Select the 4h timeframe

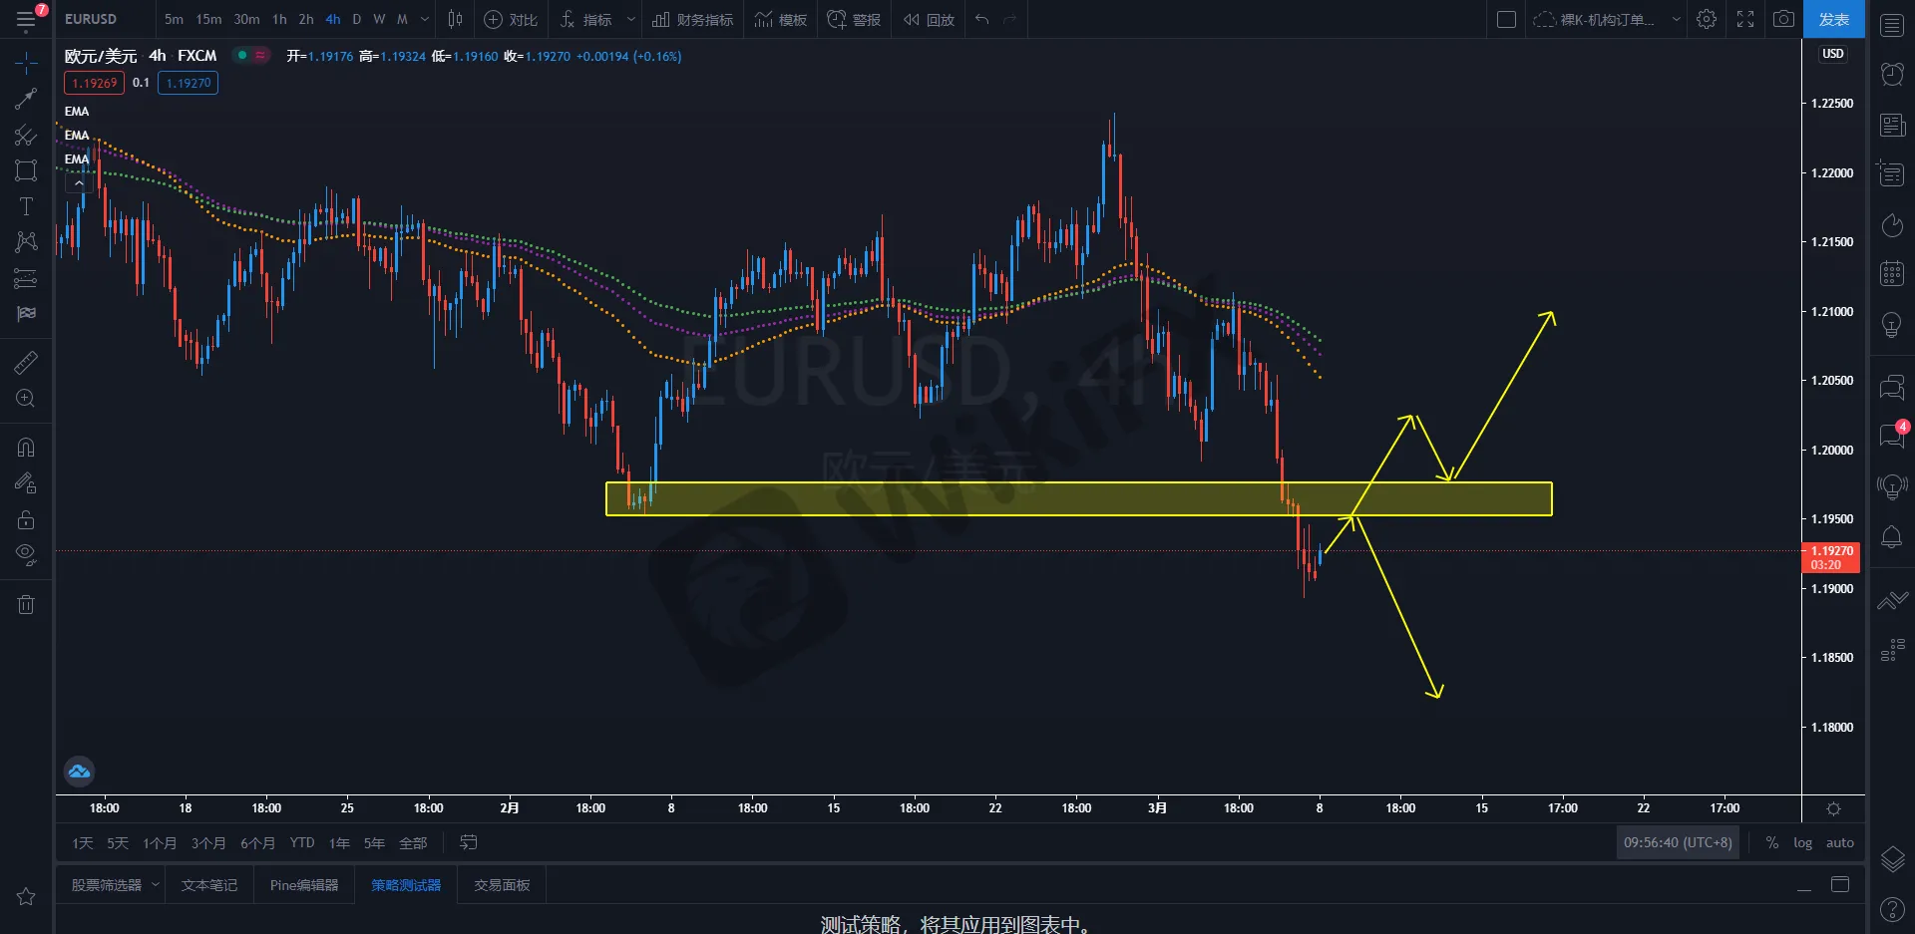333,19
